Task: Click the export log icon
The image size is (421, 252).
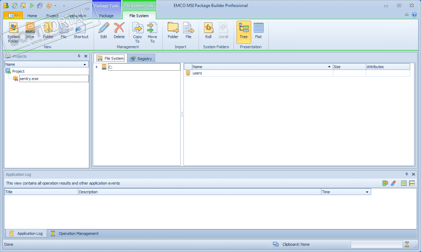Action: pos(385,183)
